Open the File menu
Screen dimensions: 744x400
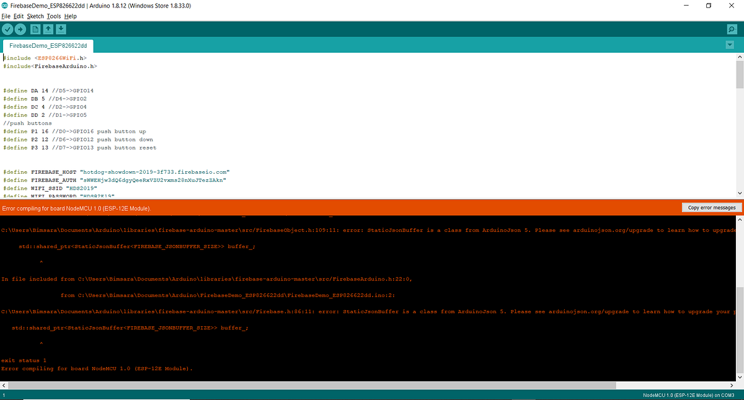pos(6,16)
